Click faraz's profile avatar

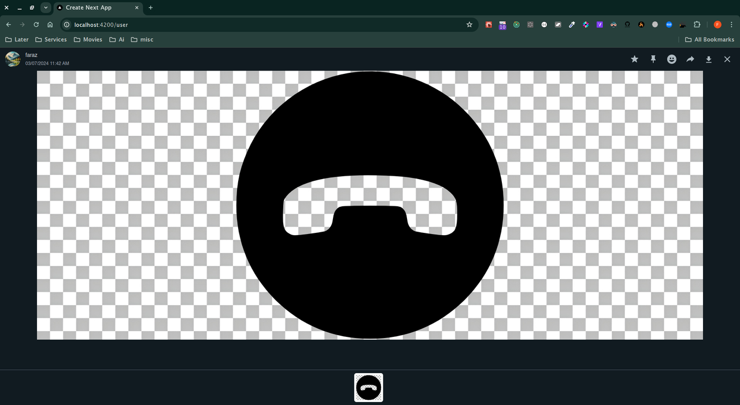13,59
